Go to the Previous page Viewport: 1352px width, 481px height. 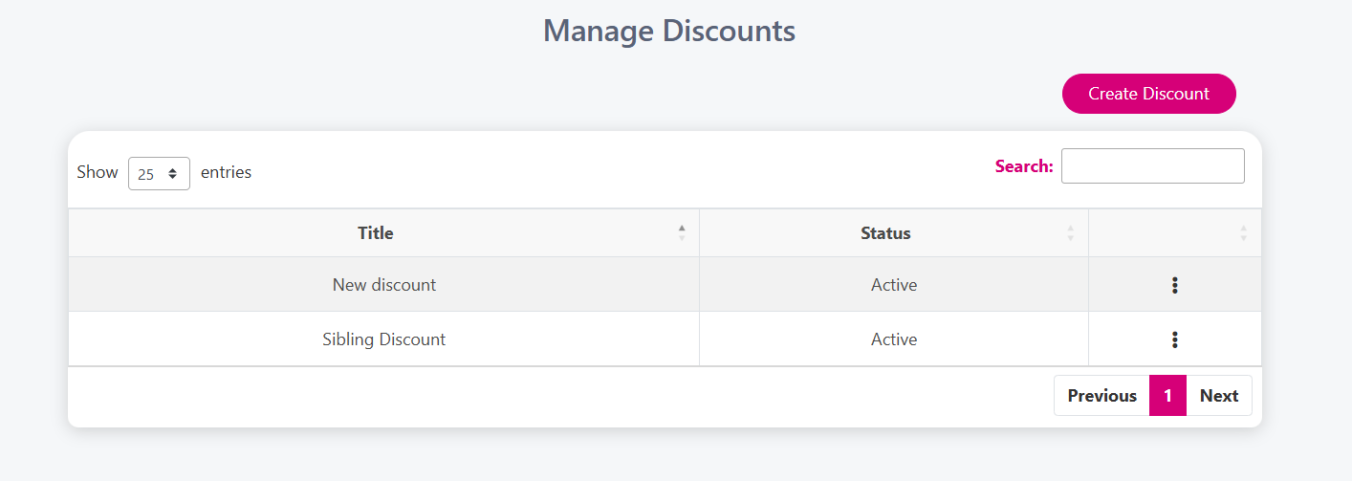pyautogui.click(x=1101, y=396)
